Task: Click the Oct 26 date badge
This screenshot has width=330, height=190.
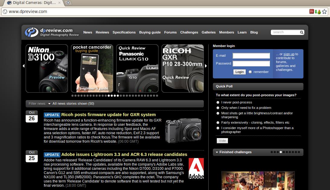Action: coord(32,116)
